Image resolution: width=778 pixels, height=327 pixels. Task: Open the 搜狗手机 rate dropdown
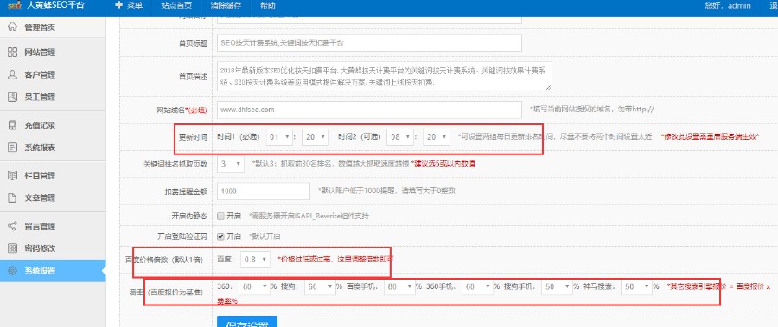coord(557,286)
